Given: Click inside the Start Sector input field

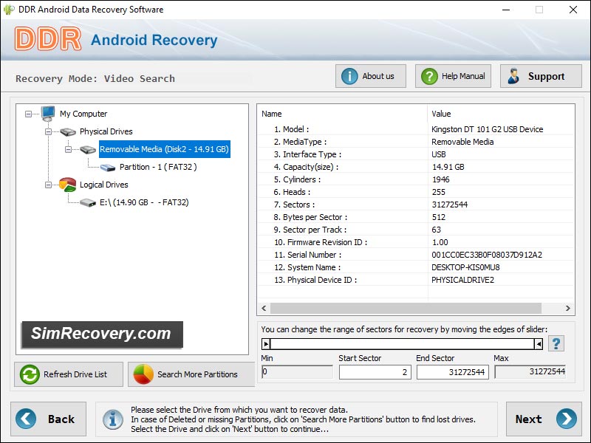Looking at the screenshot, I should (375, 372).
